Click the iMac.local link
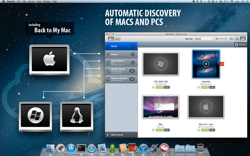This screenshot has width=250, height=156. click(x=161, y=127)
